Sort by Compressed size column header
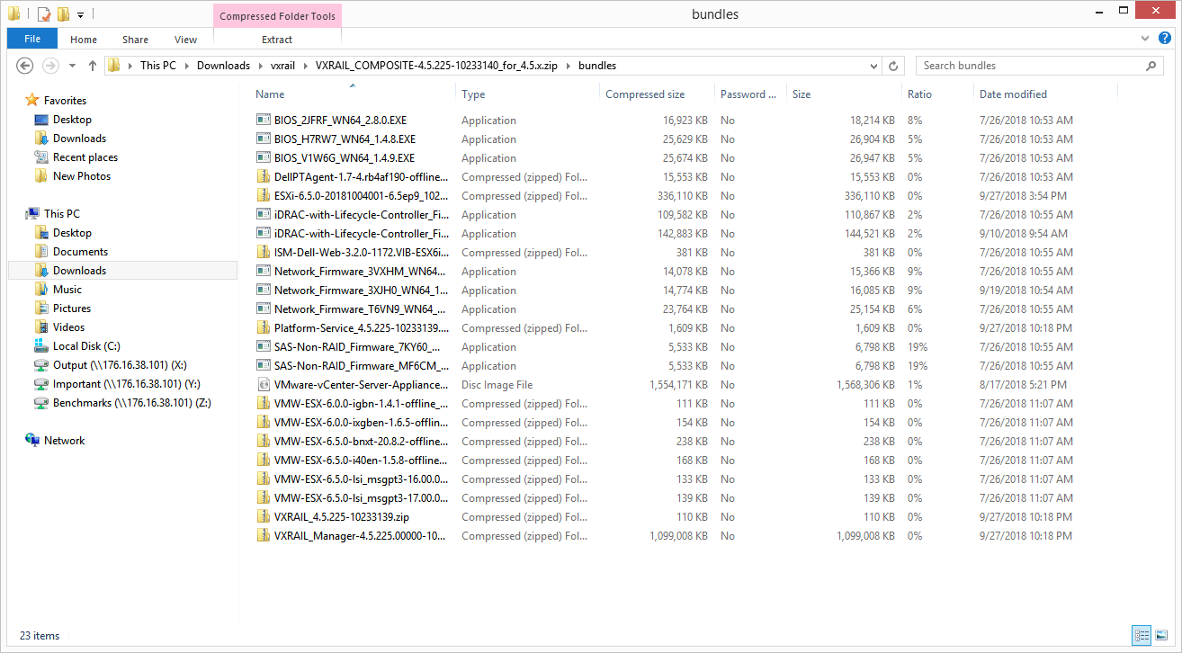Viewport: 1182px width, 653px height. pyautogui.click(x=645, y=94)
